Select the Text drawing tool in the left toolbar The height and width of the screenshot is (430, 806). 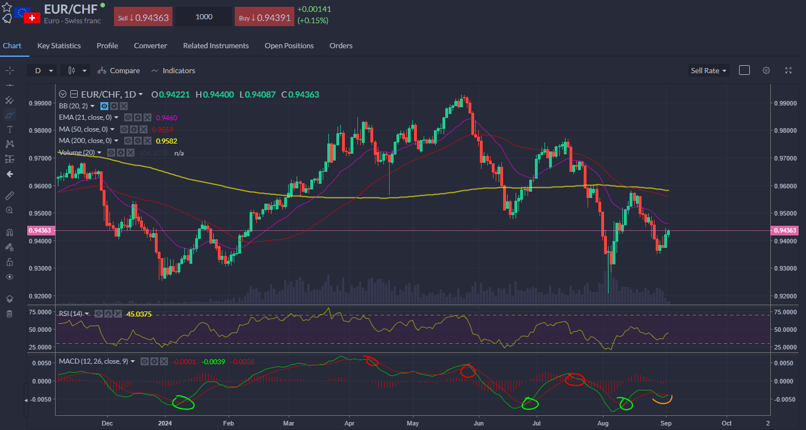pos(9,129)
